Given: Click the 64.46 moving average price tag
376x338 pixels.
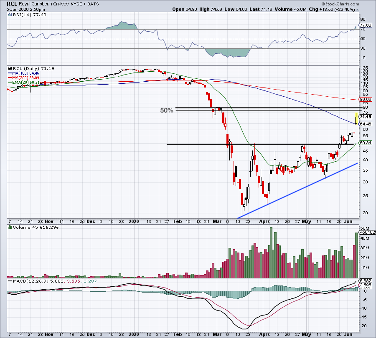Looking at the screenshot, I should [x=366, y=124].
